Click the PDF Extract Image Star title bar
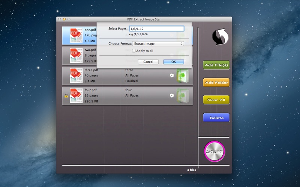300x187 pixels. (x=144, y=19)
